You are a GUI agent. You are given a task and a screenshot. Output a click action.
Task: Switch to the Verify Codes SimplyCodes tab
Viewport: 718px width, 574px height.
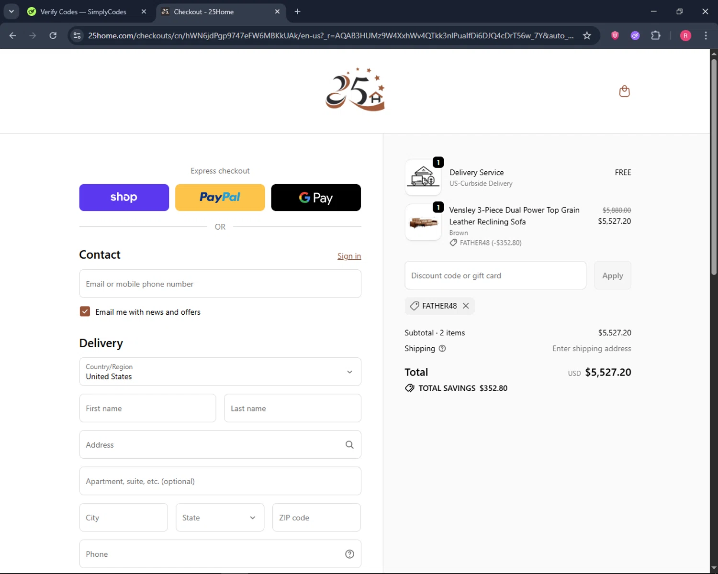tap(83, 11)
